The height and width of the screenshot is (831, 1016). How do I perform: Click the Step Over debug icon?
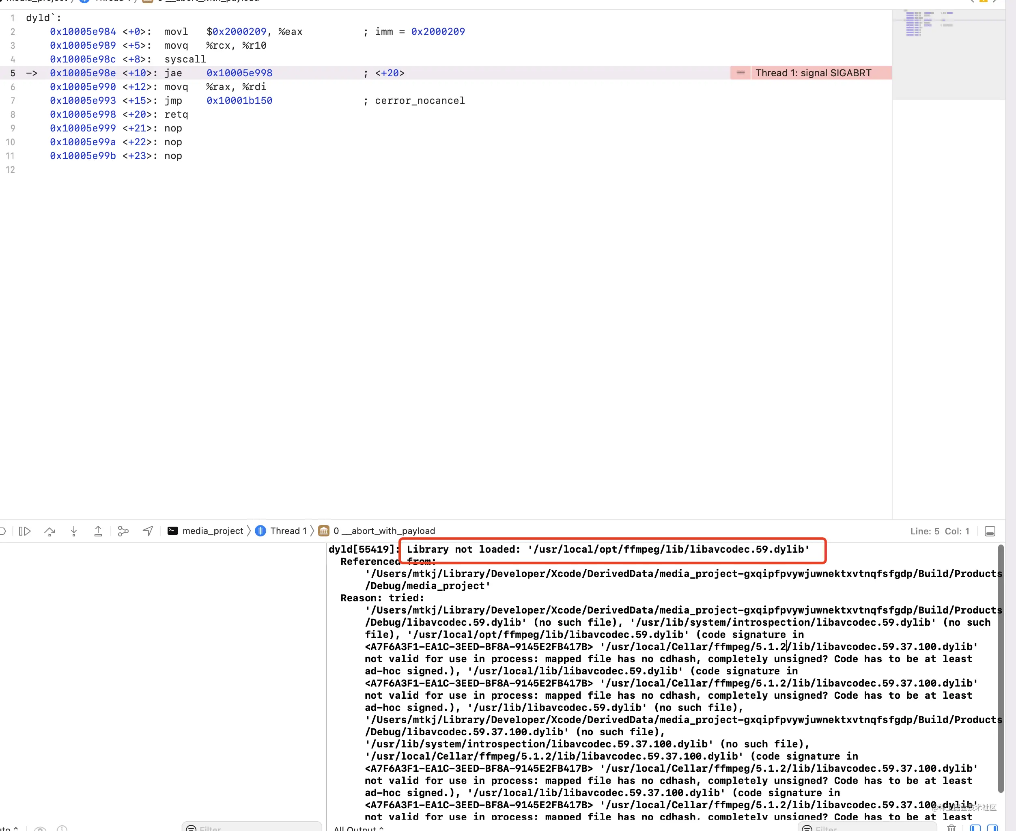pos(49,531)
